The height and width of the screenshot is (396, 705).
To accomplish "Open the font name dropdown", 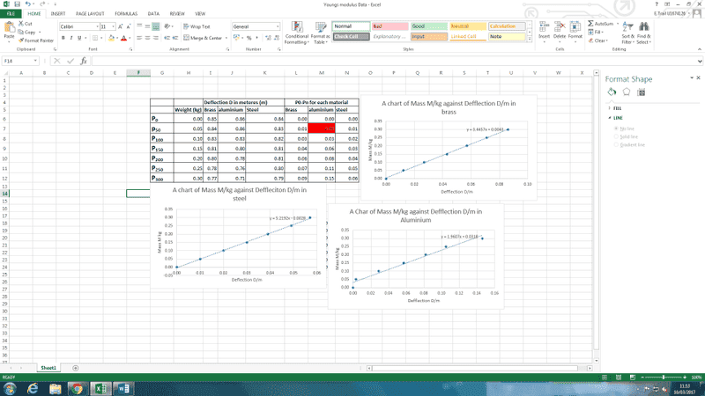I will 97,26.
